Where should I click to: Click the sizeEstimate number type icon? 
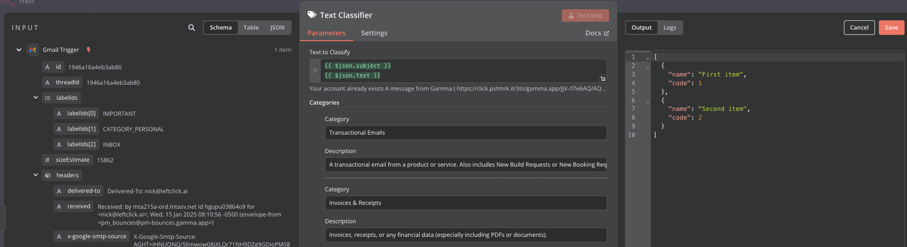coord(48,160)
